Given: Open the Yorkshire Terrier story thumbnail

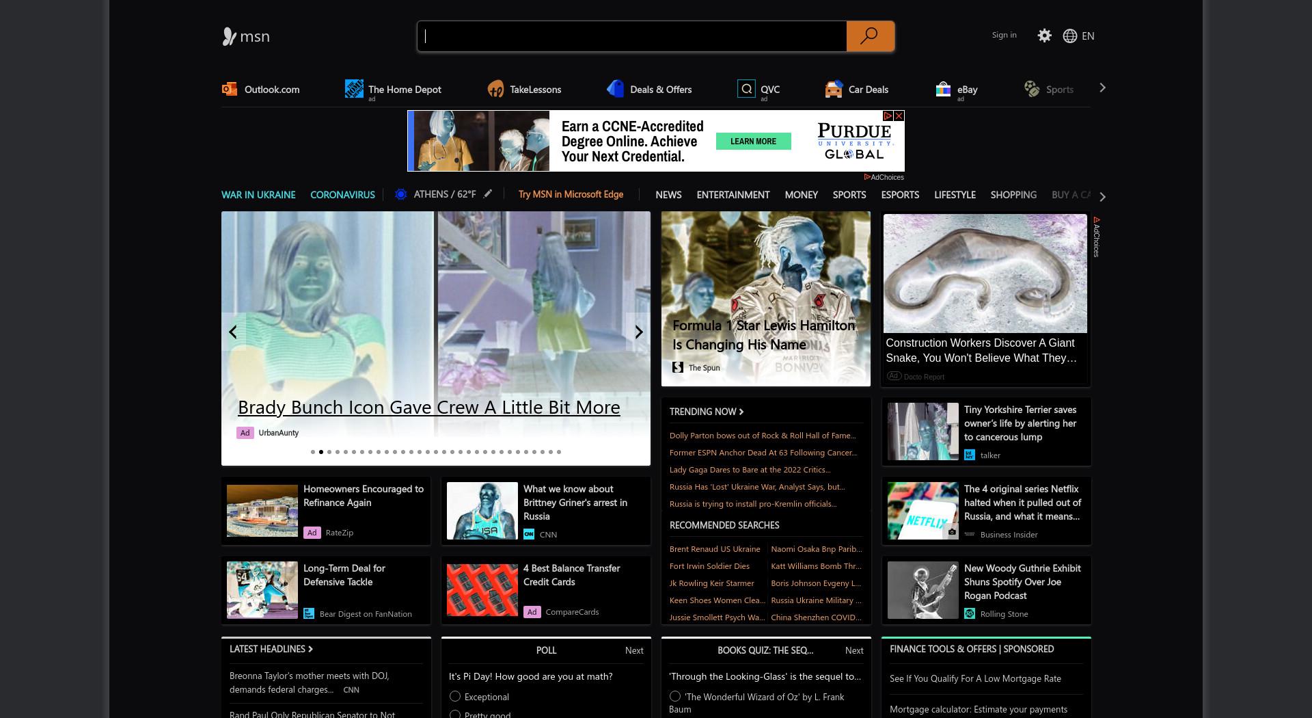Looking at the screenshot, I should [x=923, y=431].
